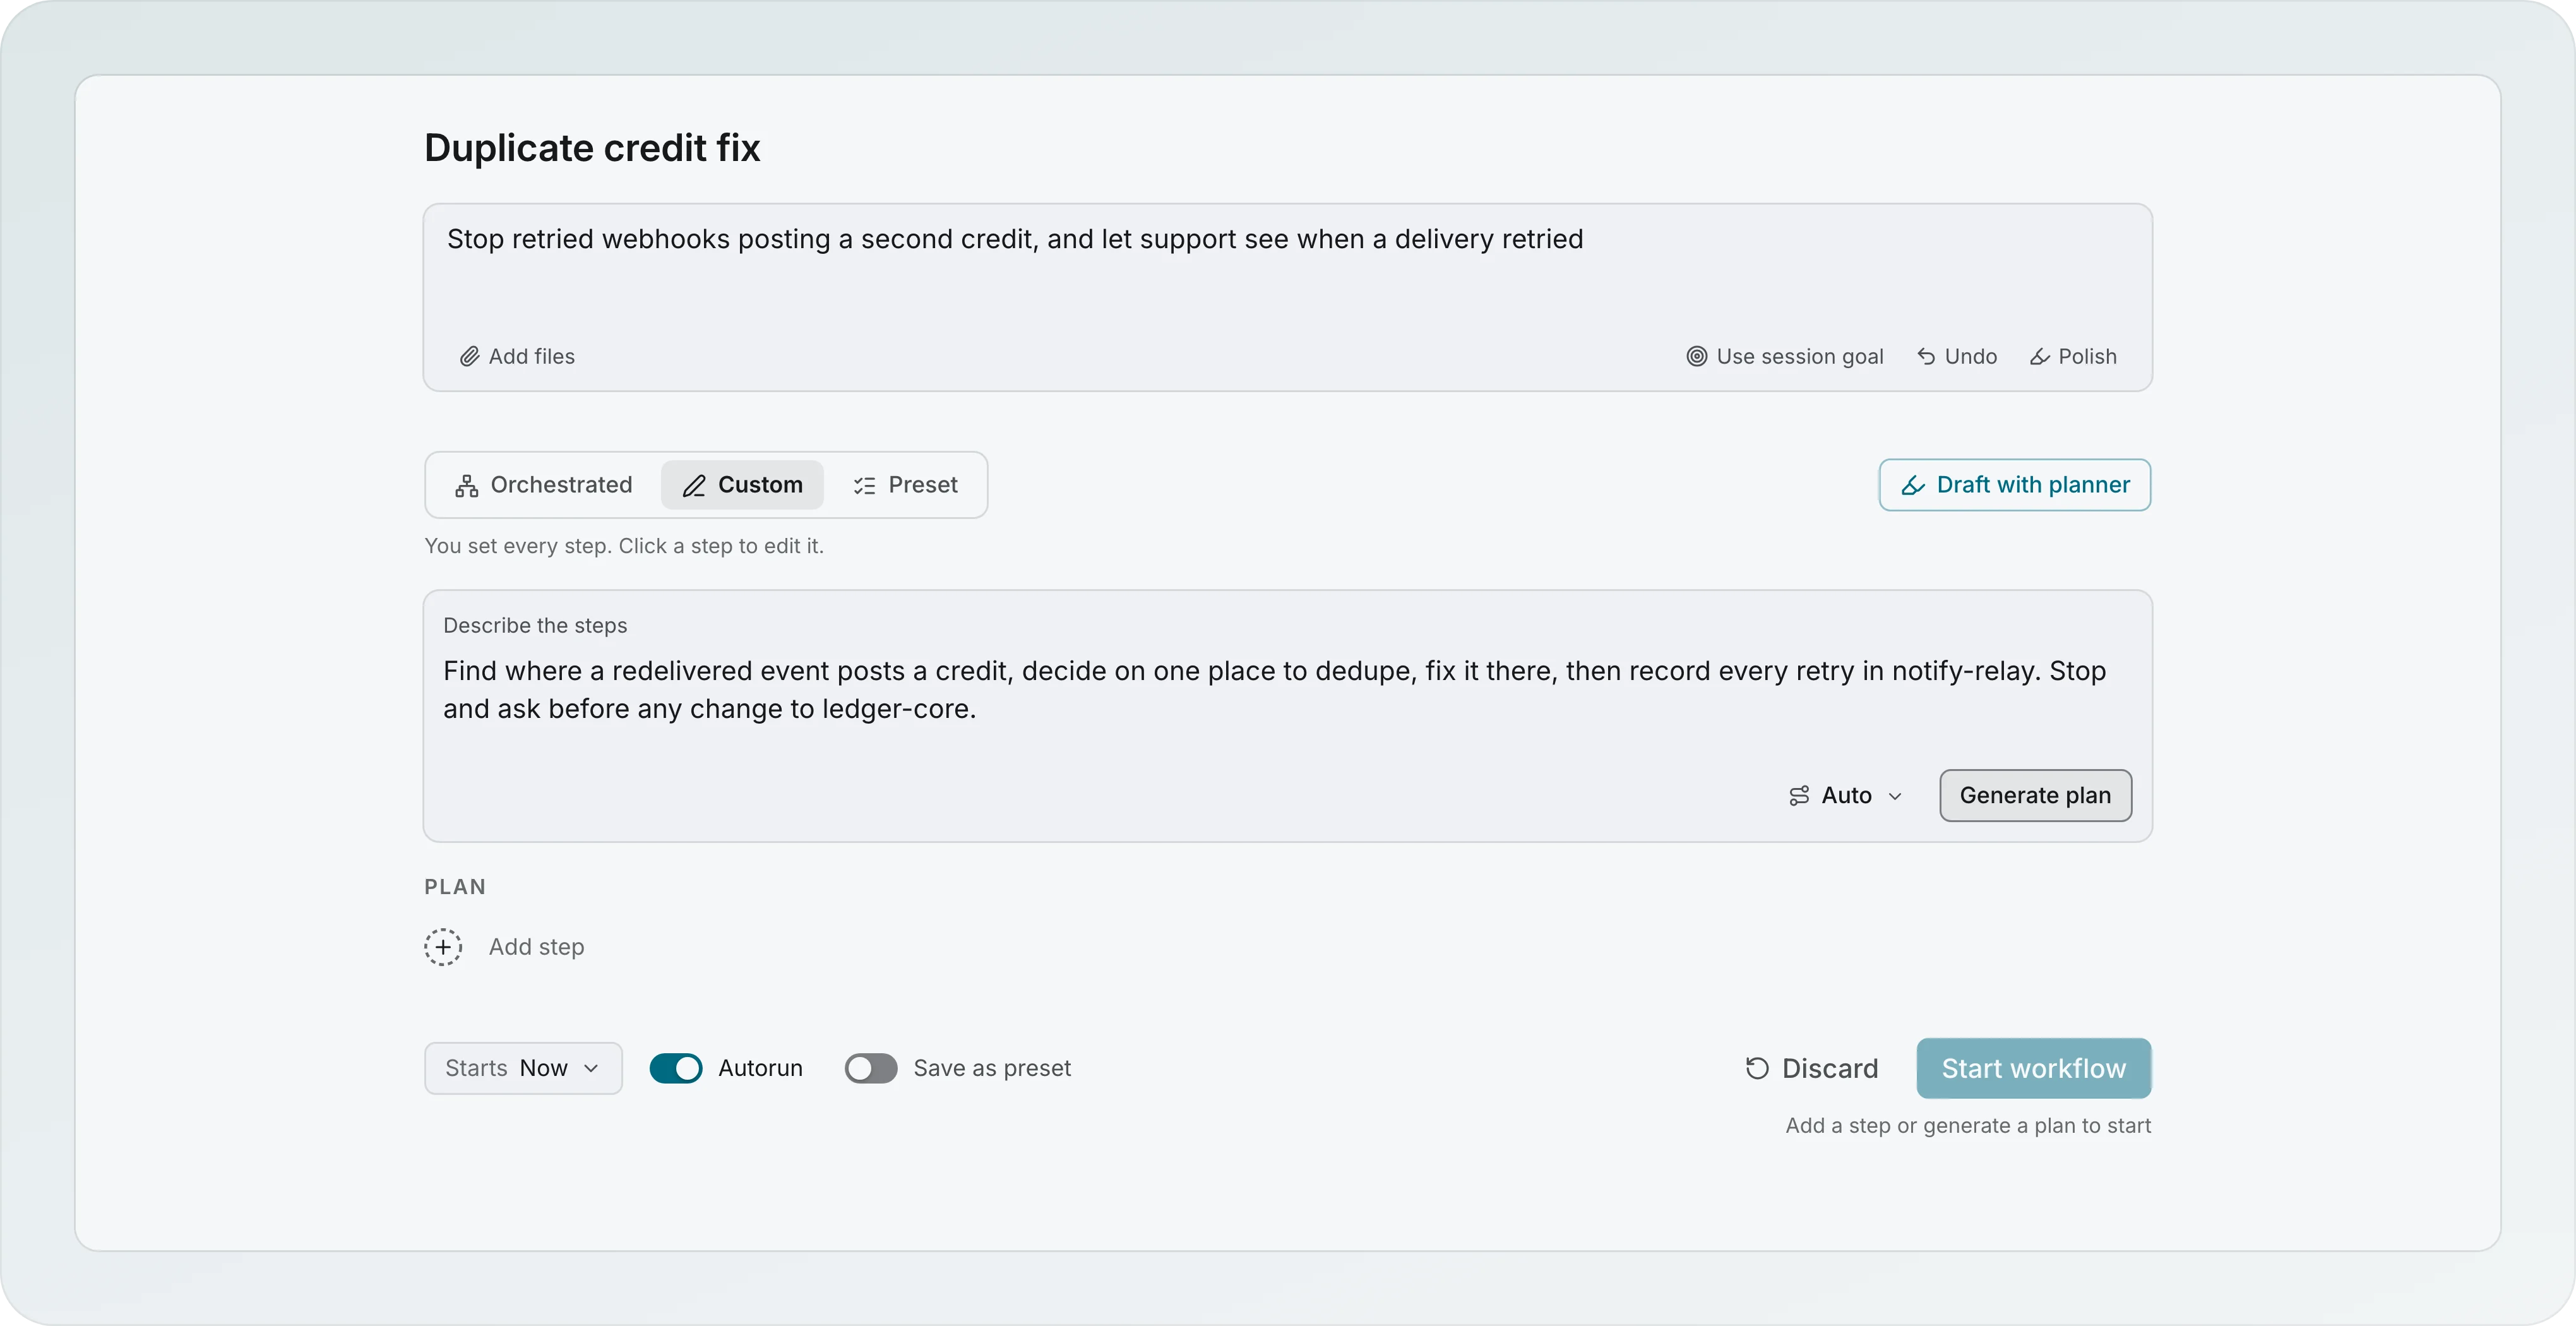Click the Add files label
The height and width of the screenshot is (1326, 2576).
point(532,357)
